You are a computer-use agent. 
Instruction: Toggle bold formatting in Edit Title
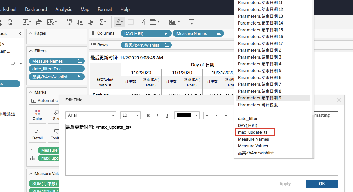148,115
